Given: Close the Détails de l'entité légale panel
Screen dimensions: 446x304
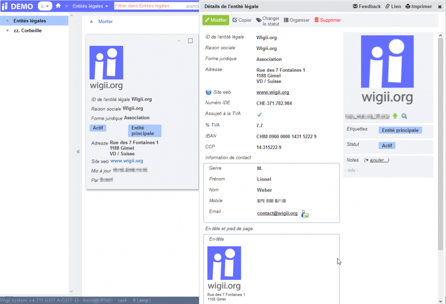Looking at the screenshot, I should (440, 7).
